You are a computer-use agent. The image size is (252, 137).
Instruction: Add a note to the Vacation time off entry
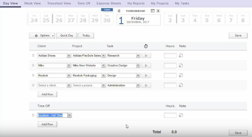click(x=181, y=115)
